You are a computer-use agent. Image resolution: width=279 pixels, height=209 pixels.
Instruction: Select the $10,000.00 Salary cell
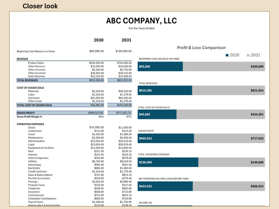[x=97, y=127]
